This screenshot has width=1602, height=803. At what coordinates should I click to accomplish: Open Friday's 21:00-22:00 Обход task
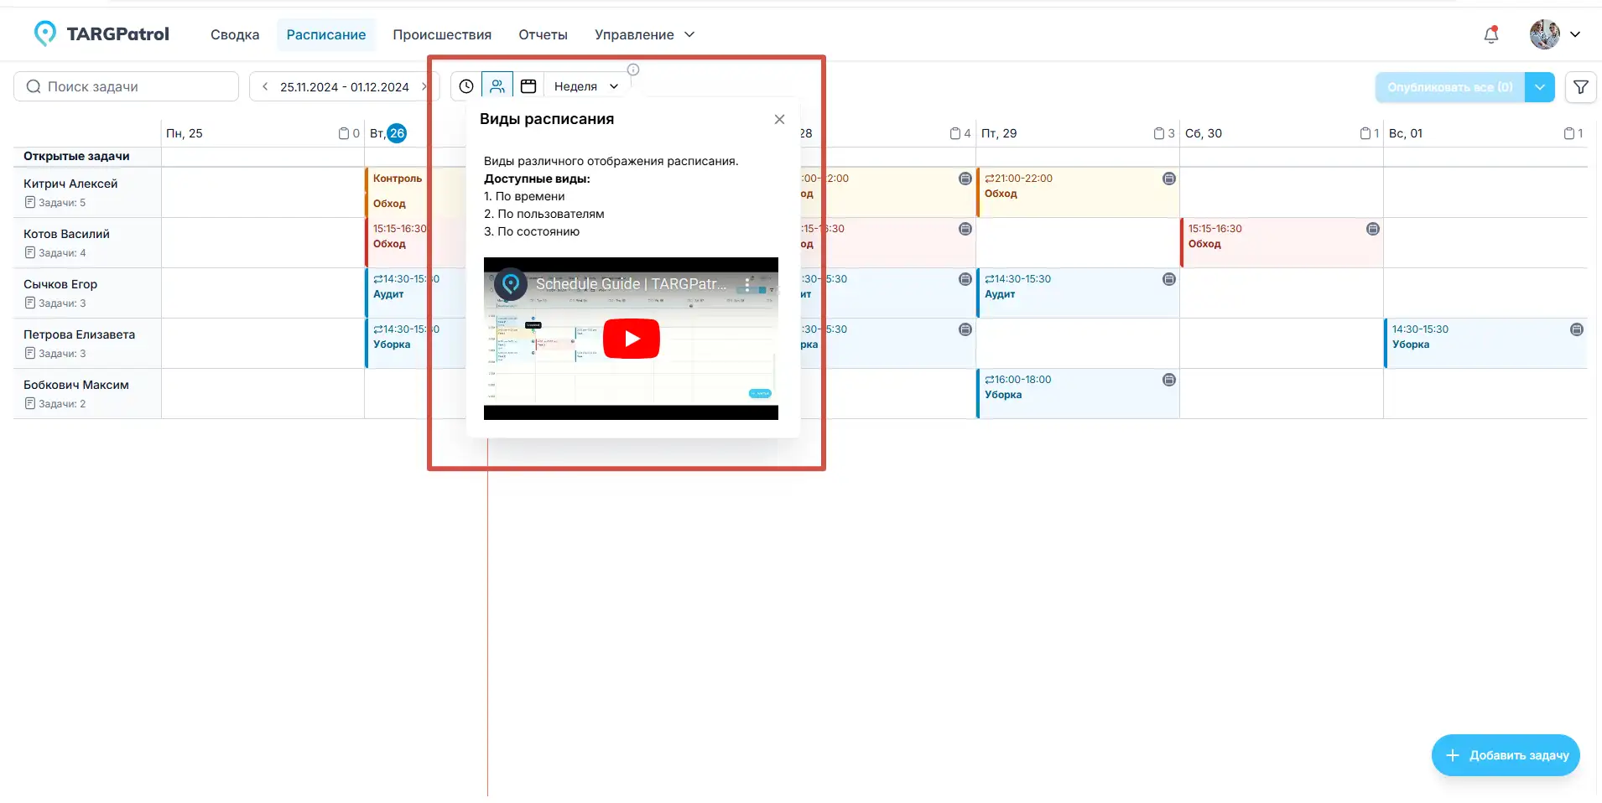[1078, 192]
